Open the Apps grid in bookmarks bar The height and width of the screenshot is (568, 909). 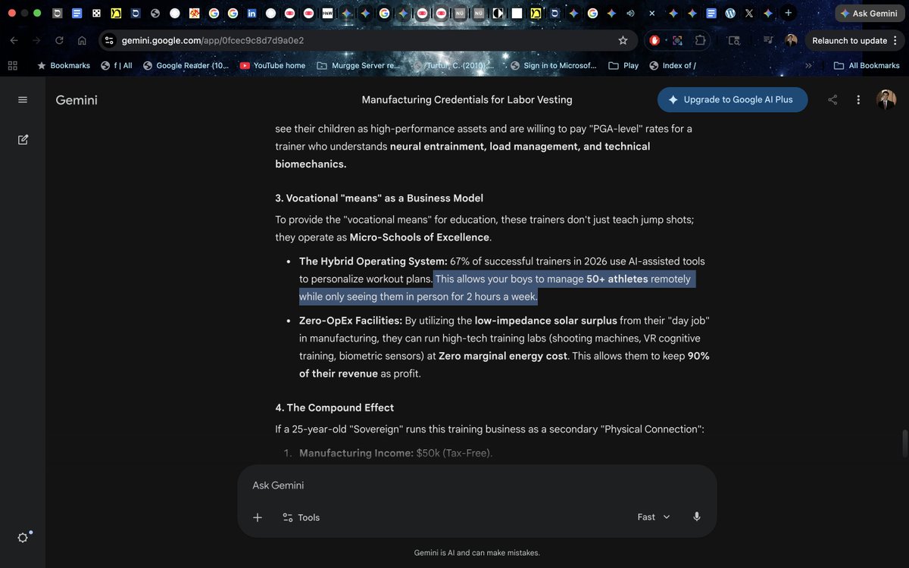click(x=12, y=66)
